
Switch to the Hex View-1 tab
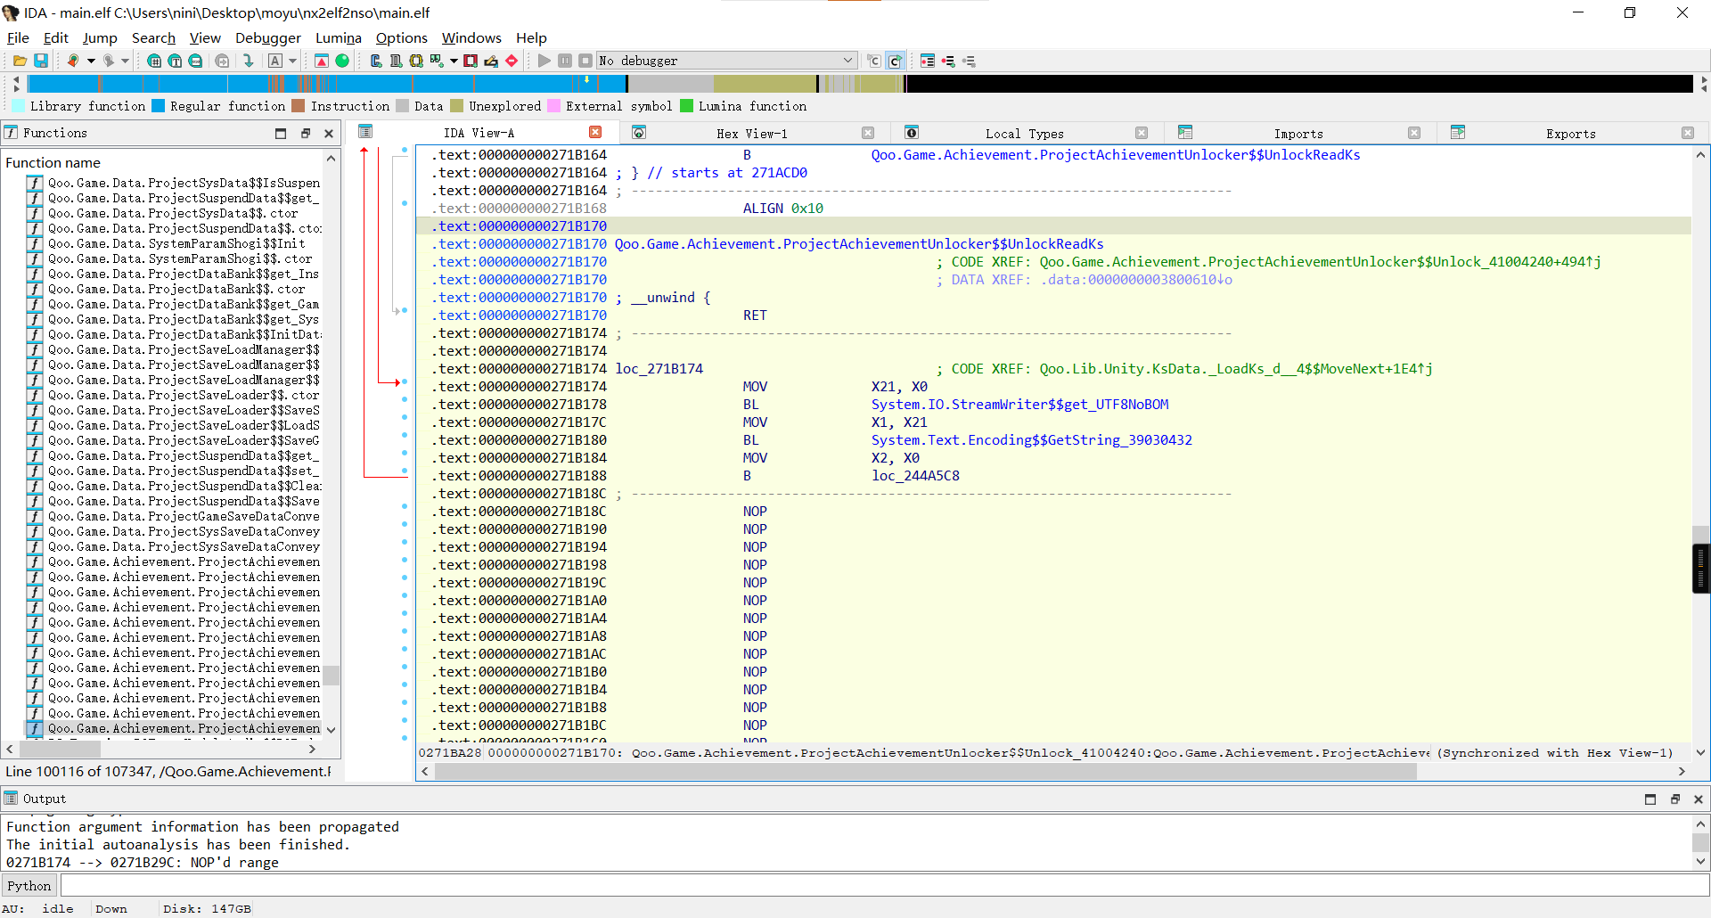click(x=751, y=134)
